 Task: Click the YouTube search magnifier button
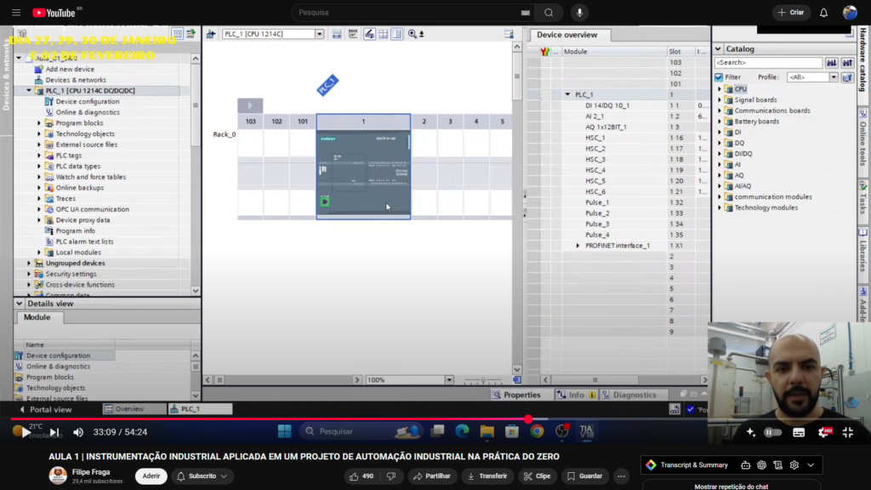(x=549, y=12)
